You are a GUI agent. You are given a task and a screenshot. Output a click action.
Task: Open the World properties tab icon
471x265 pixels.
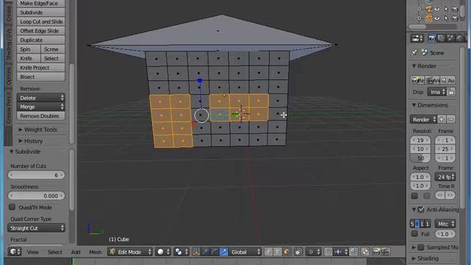(459, 38)
